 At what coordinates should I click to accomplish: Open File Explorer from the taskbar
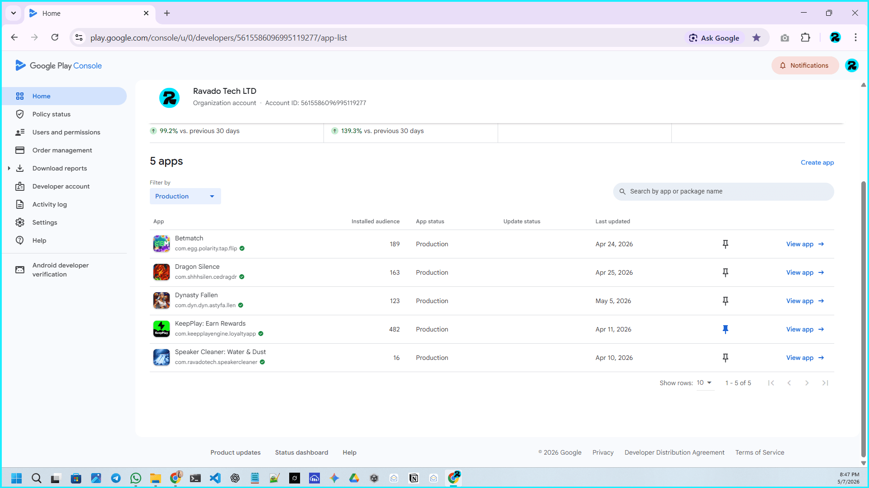tap(156, 478)
